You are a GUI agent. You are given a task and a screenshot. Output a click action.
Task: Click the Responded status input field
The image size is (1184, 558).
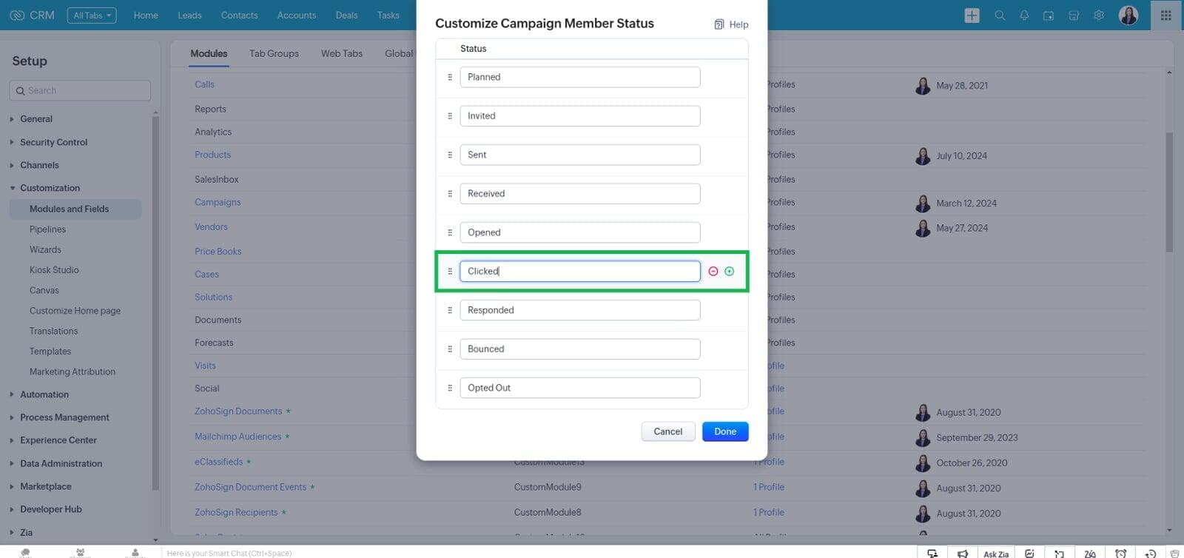pyautogui.click(x=580, y=310)
